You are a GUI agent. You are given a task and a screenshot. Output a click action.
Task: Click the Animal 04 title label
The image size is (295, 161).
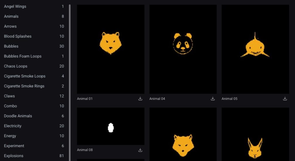(157, 99)
